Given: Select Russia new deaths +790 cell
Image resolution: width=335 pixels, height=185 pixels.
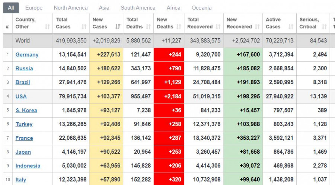Looking at the screenshot, I should [x=169, y=68].
